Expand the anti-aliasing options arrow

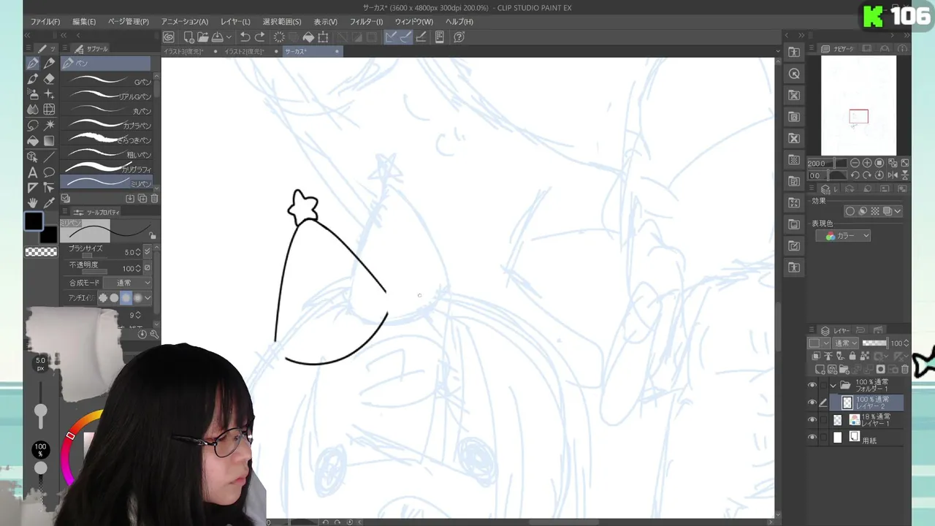(x=148, y=297)
